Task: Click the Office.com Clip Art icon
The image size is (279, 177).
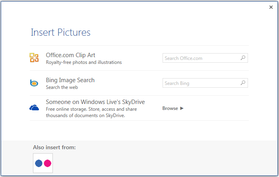Action: pos(34,58)
